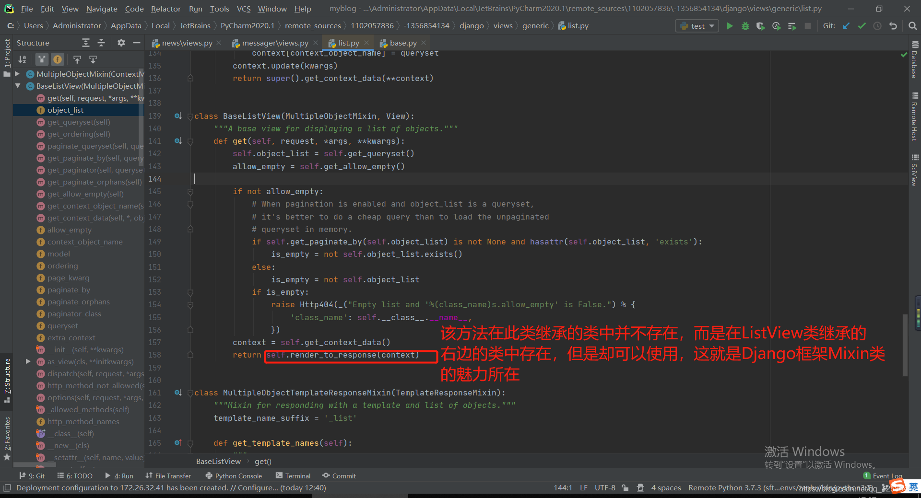Viewport: 921px width, 498px height.
Task: Open the Terminal tool window
Action: pos(293,475)
